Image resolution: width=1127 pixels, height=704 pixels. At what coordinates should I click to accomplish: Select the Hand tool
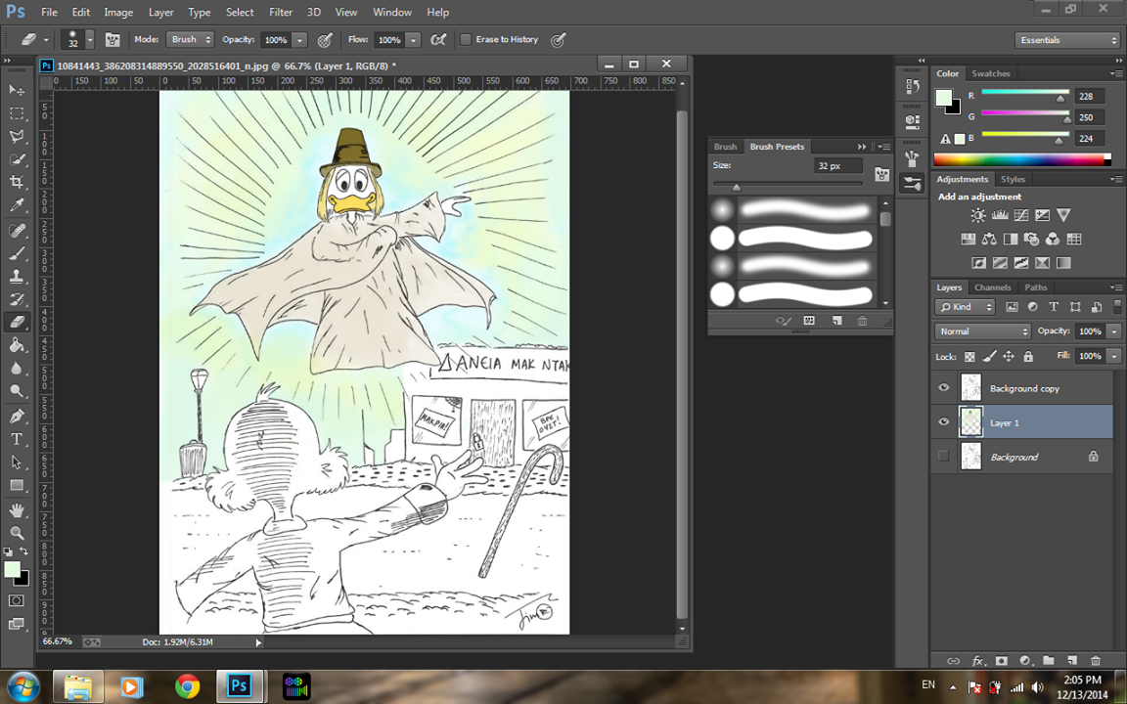coord(17,510)
